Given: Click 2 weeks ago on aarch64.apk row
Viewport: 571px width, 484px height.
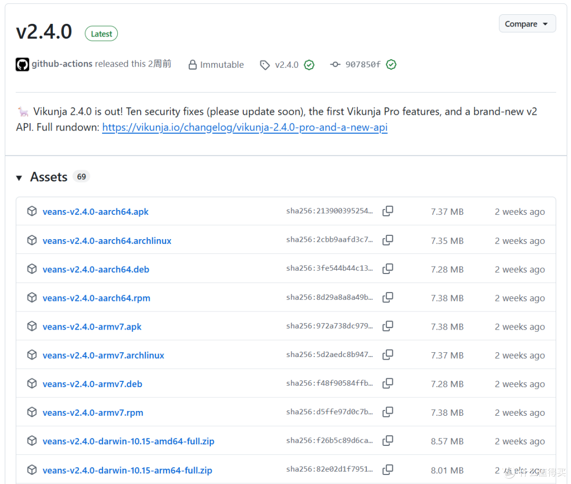Looking at the screenshot, I should pyautogui.click(x=520, y=212).
